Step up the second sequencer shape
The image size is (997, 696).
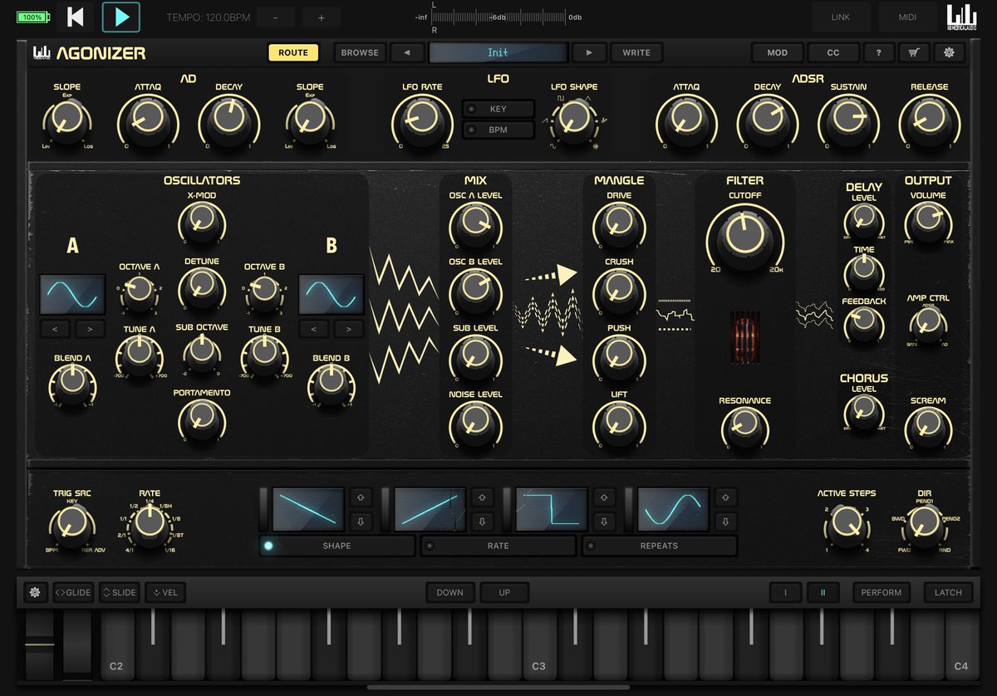[x=483, y=497]
